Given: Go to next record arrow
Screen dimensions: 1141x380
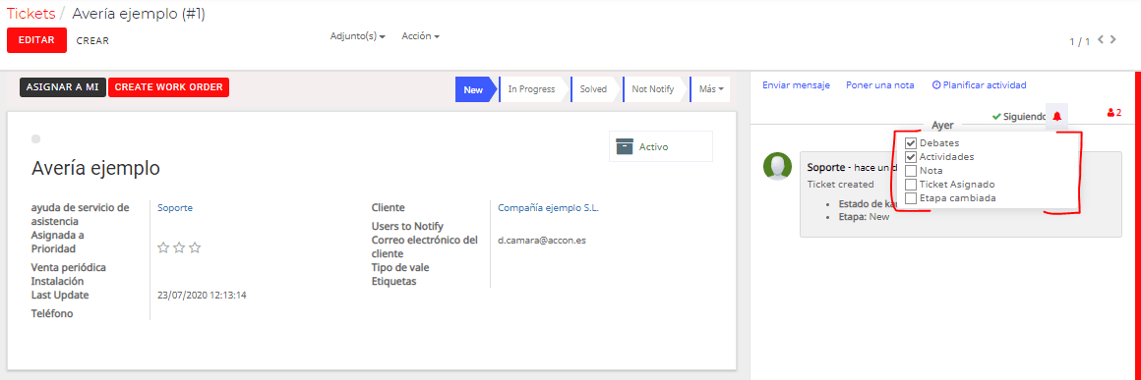Looking at the screenshot, I should coord(1112,40).
